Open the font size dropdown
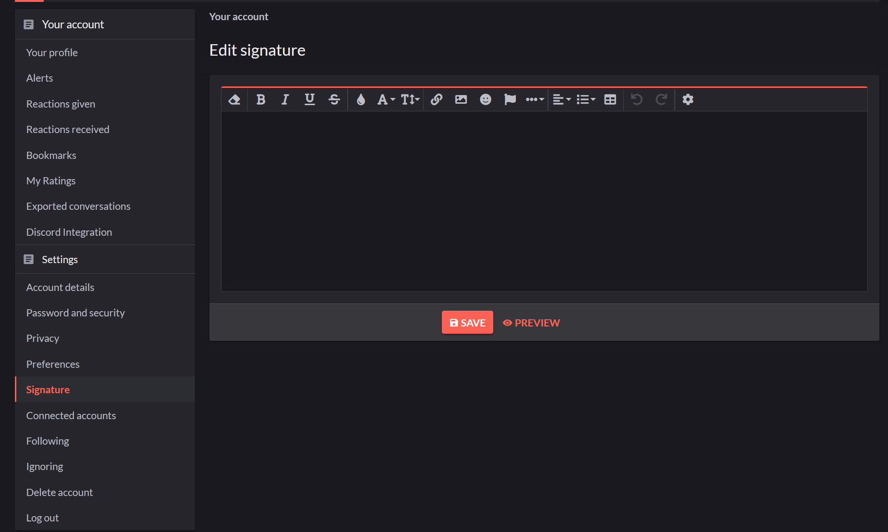Screen dimensions: 888x532 pyautogui.click(x=410, y=99)
